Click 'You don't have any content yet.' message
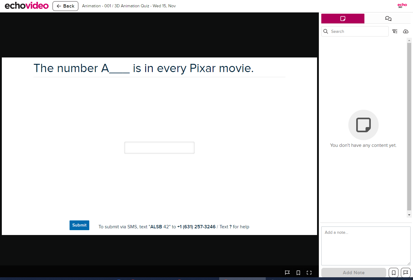The width and height of the screenshot is (413, 280). [x=364, y=145]
